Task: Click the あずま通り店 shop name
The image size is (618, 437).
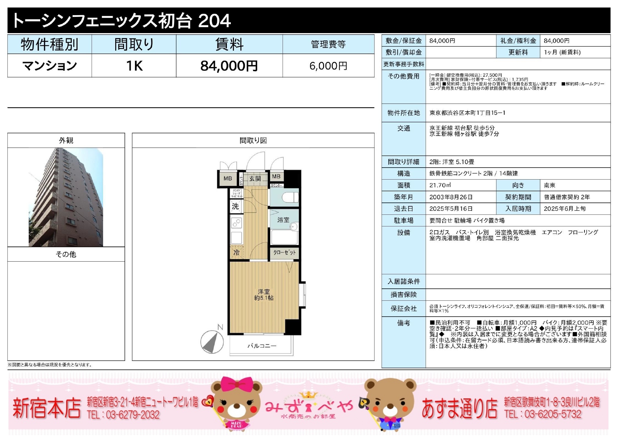Action: pyautogui.click(x=459, y=408)
